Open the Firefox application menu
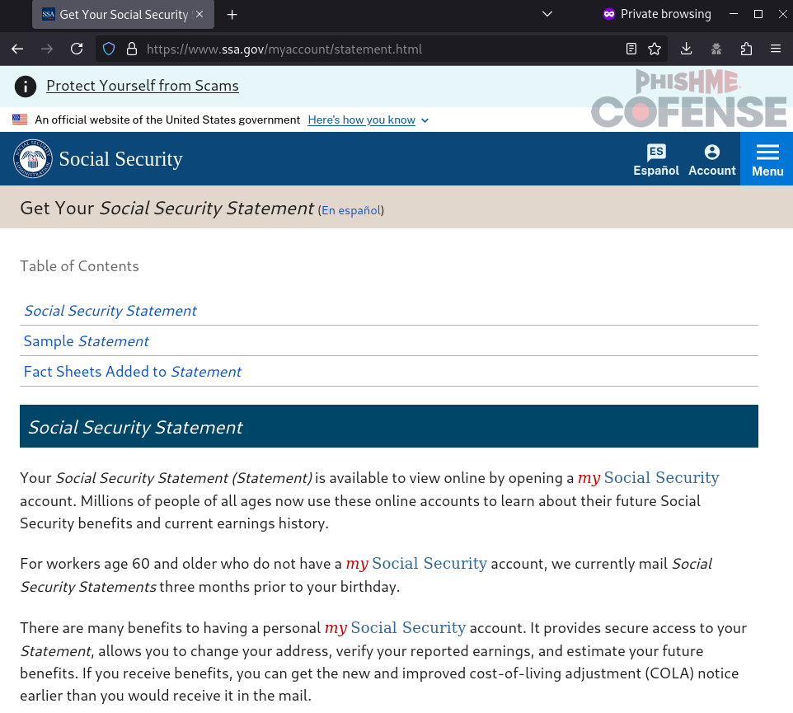 [x=776, y=49]
